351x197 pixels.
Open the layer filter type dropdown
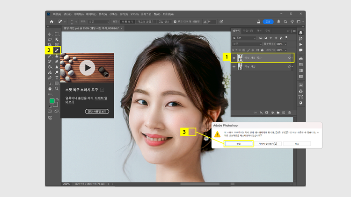[244, 38]
